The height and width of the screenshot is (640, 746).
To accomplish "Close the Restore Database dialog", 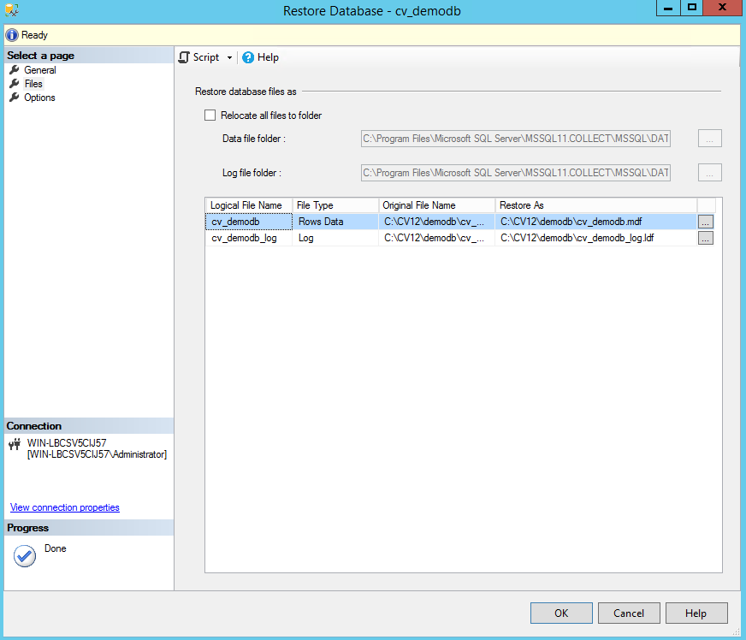I will pyautogui.click(x=722, y=8).
